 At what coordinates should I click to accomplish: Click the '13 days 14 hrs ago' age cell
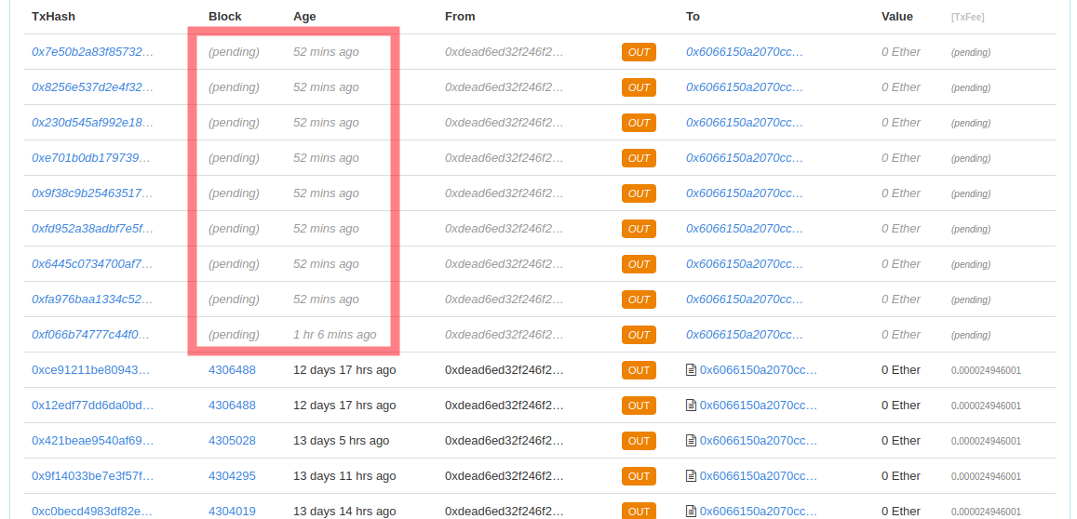coord(344,512)
